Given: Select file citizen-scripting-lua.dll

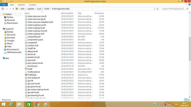Looking at the screenshot, I should pos(36,28).
